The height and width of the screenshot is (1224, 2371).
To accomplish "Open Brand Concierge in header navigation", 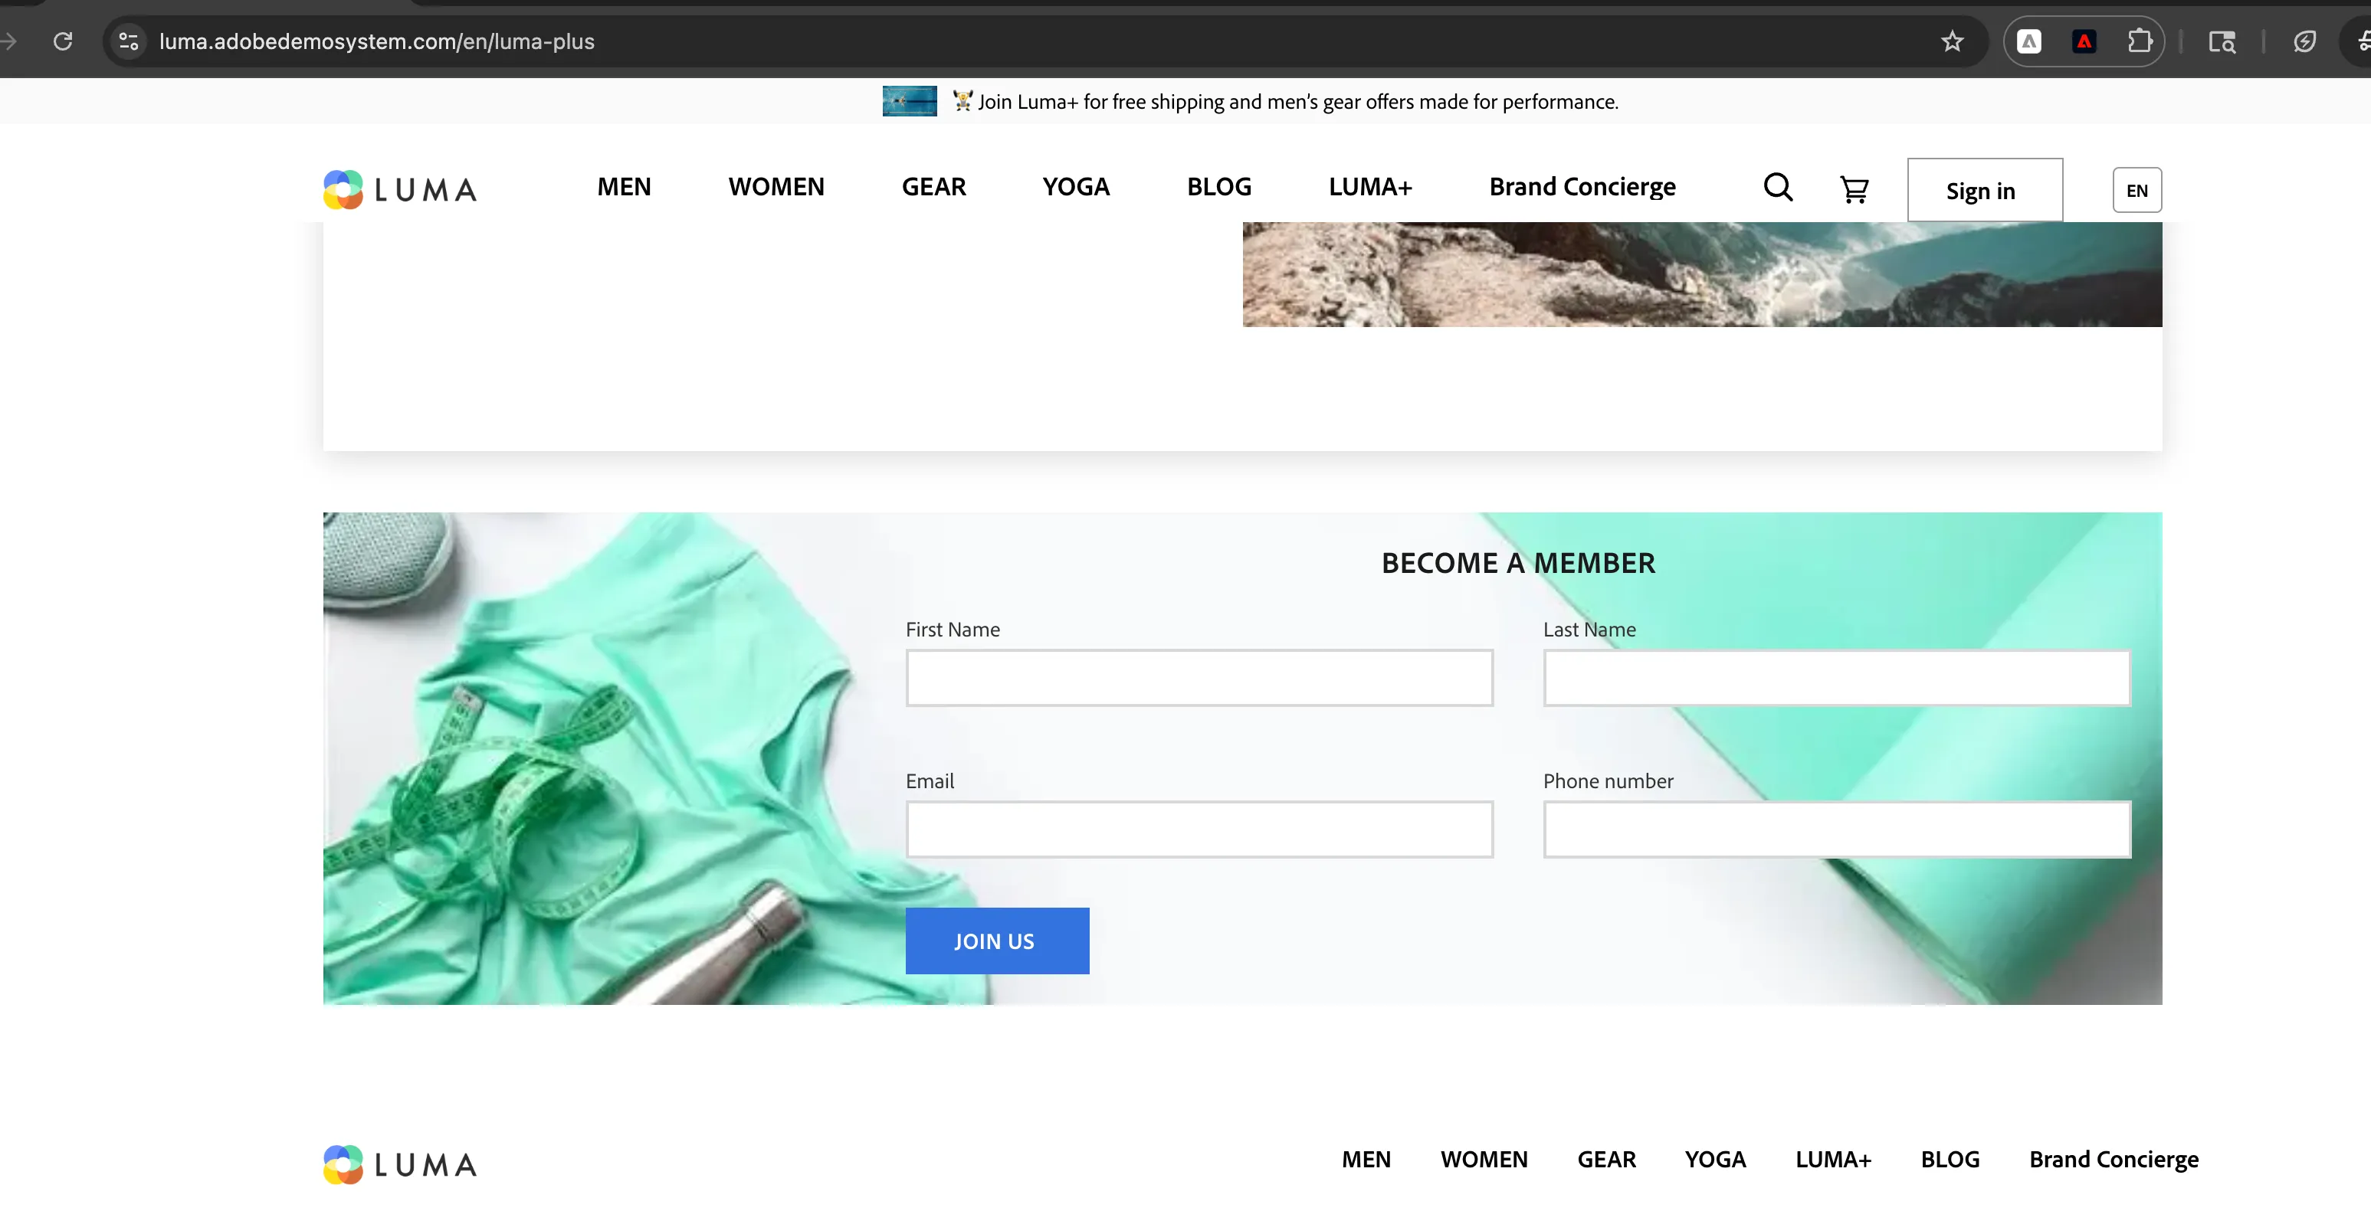I will tap(1582, 187).
